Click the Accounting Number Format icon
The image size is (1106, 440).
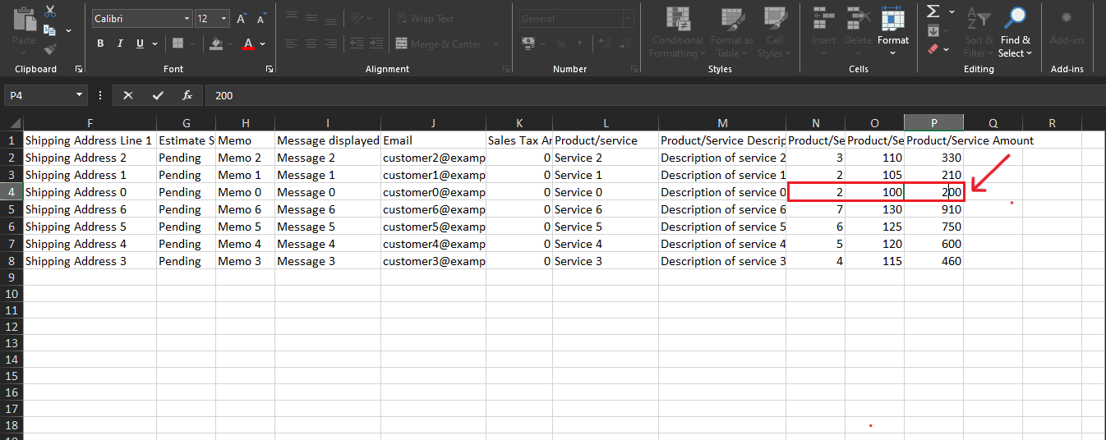point(528,44)
